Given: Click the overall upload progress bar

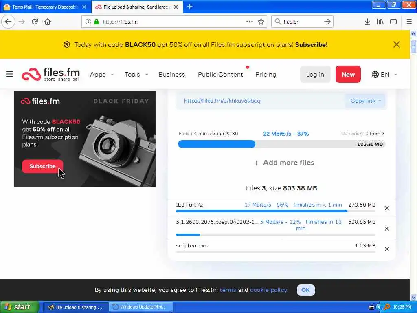Looking at the screenshot, I should (281, 144).
